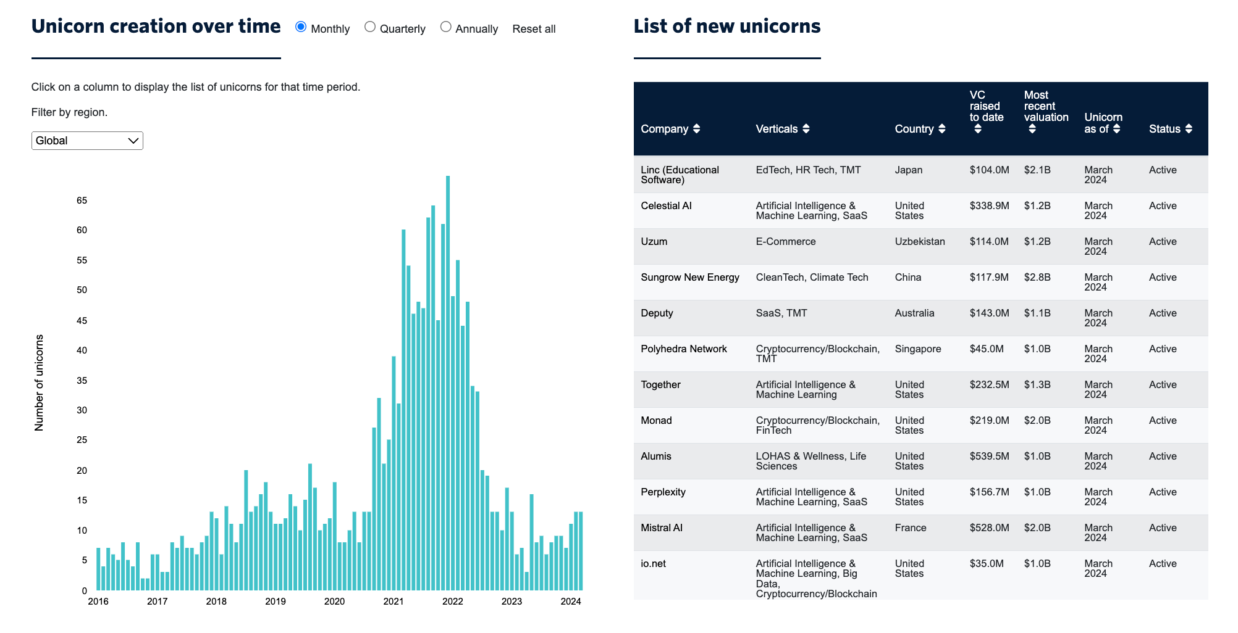Image resolution: width=1238 pixels, height=633 pixels.
Task: Click 'SaaS, TMT' verticals cell
Action: click(x=781, y=313)
